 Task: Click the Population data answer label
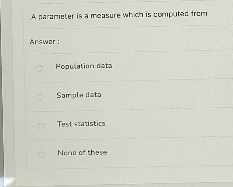84,66
